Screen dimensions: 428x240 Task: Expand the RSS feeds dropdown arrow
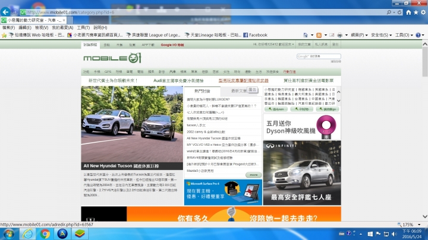click(325, 35)
